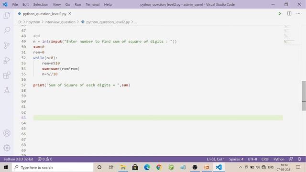
Task: Click the Type here to search box
Action: tap(53, 167)
